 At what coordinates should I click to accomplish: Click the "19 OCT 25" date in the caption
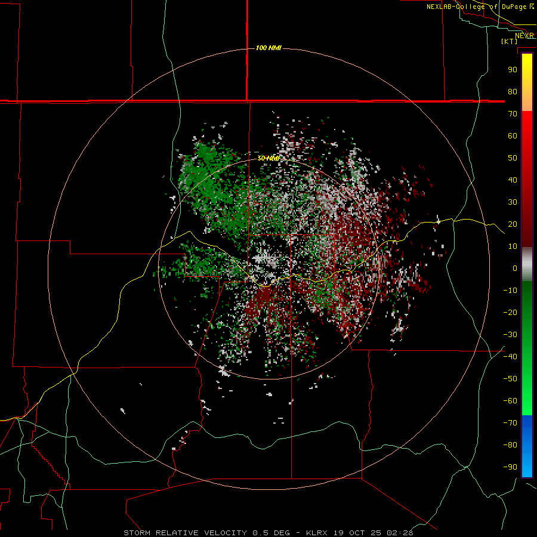pyautogui.click(x=357, y=533)
